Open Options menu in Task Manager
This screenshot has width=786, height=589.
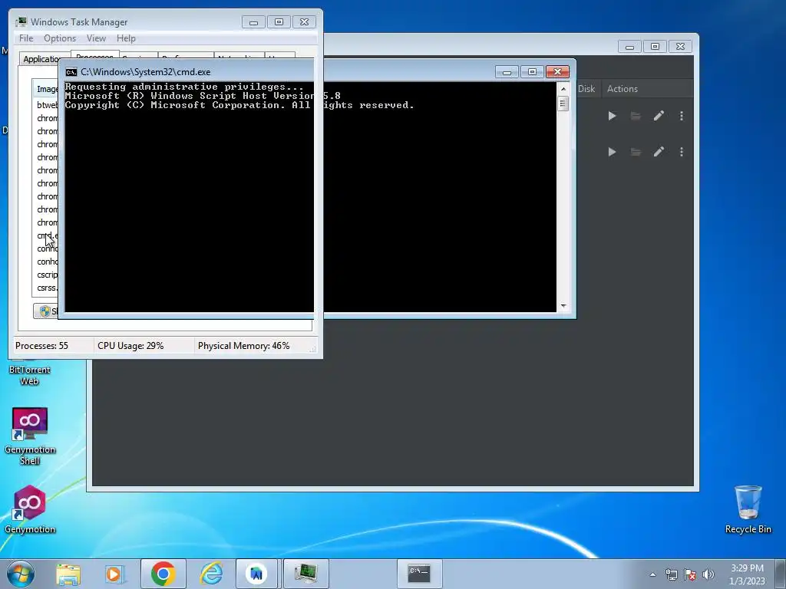tap(60, 38)
